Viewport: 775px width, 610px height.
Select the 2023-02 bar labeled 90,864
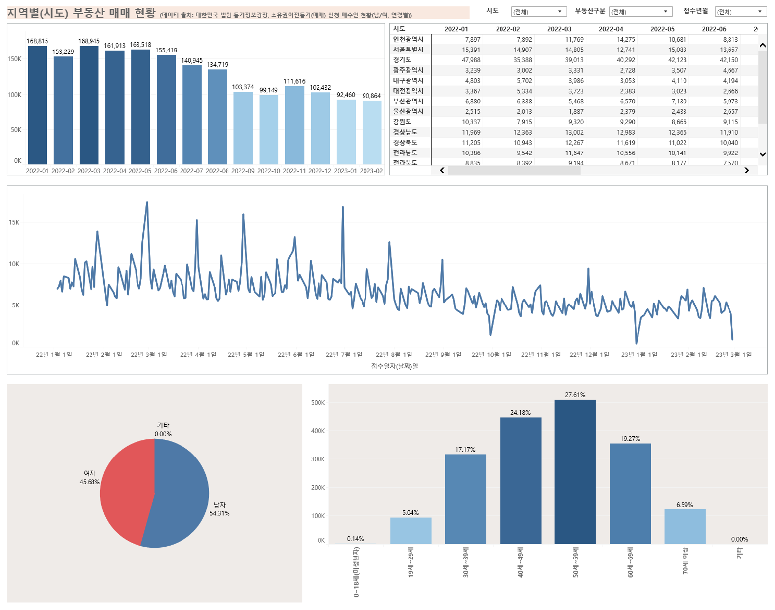click(372, 133)
